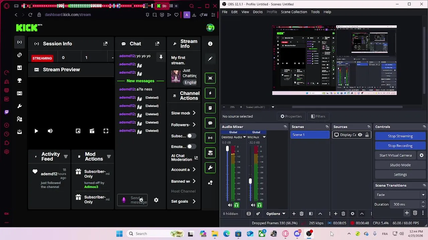Image resolution: width=428 pixels, height=240 pixels.
Task: Open AI Chat Moderation link
Action: tap(184, 158)
